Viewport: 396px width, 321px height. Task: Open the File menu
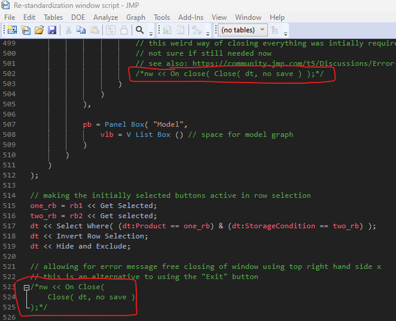click(x=9, y=17)
